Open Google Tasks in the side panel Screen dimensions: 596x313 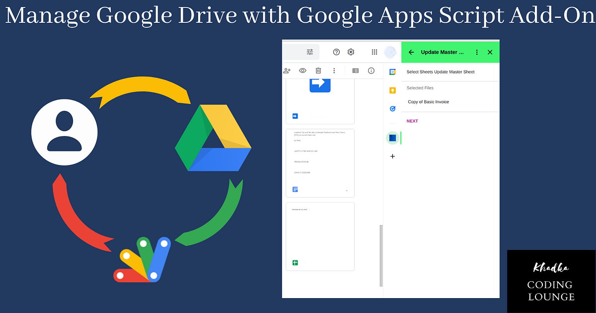pos(392,109)
